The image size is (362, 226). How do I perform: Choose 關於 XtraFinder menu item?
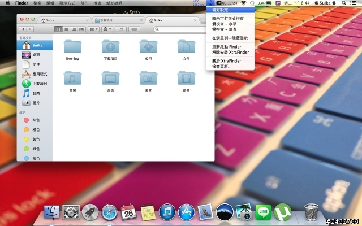click(230, 61)
